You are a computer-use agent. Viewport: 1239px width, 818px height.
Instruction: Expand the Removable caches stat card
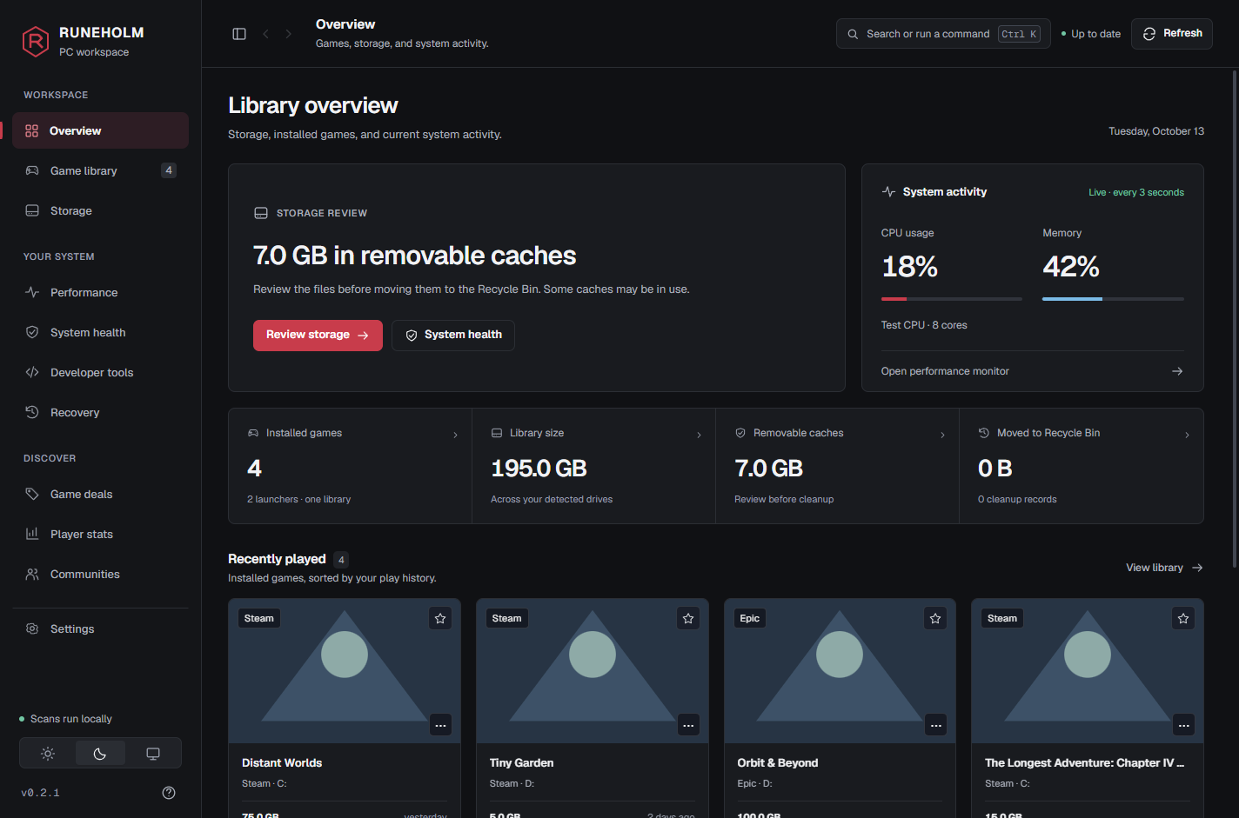pos(837,466)
